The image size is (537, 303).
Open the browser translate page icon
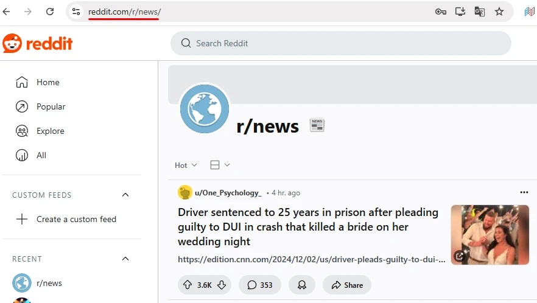[480, 12]
